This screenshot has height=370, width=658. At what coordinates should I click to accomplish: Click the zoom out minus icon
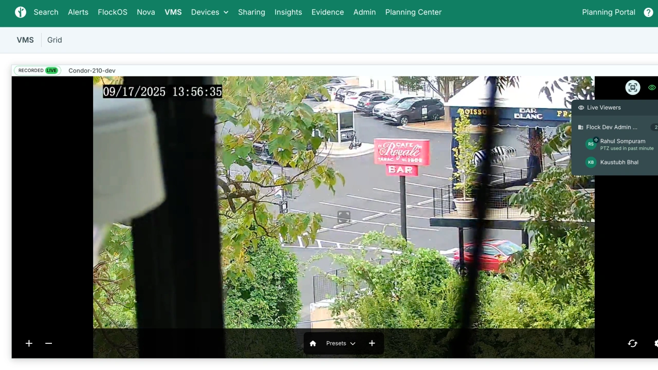coord(49,343)
